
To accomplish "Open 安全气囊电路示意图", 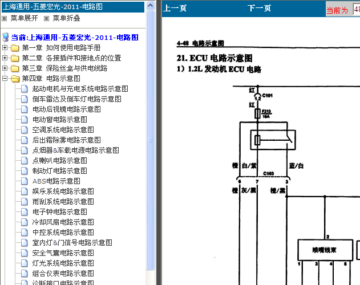I will point(63,253).
